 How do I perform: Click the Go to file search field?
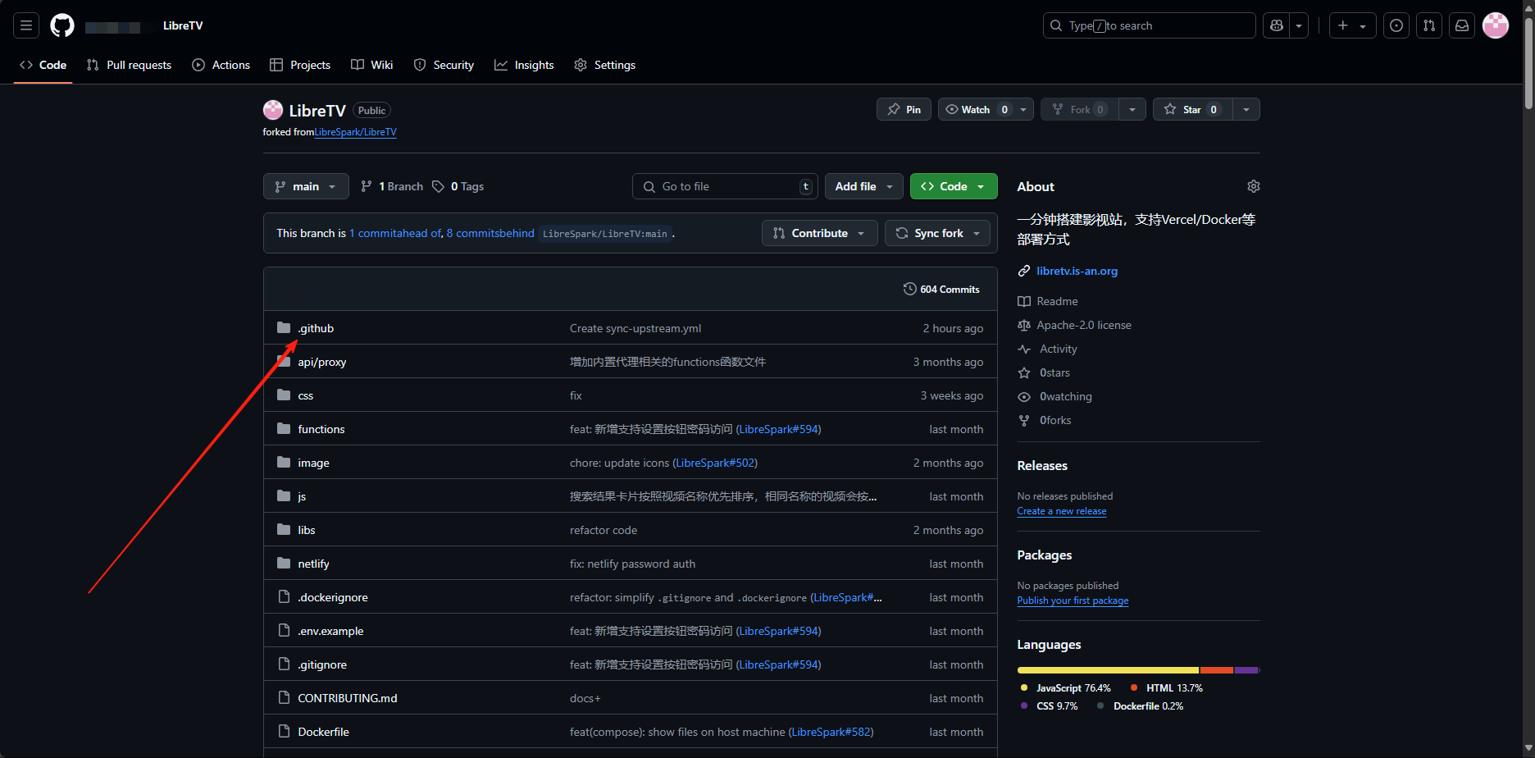725,186
